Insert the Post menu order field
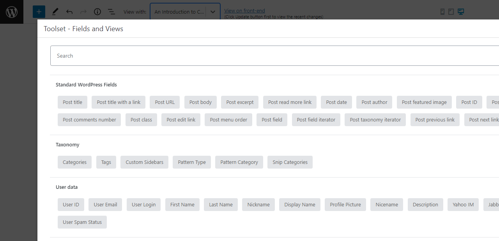499x241 pixels. click(228, 120)
